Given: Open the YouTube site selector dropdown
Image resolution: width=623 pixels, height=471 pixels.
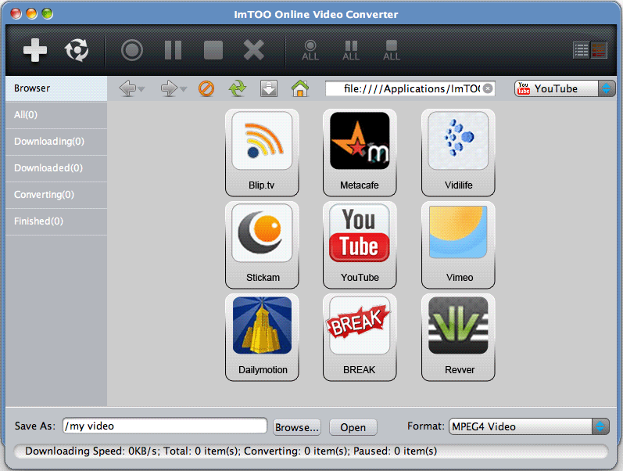Looking at the screenshot, I should (564, 88).
